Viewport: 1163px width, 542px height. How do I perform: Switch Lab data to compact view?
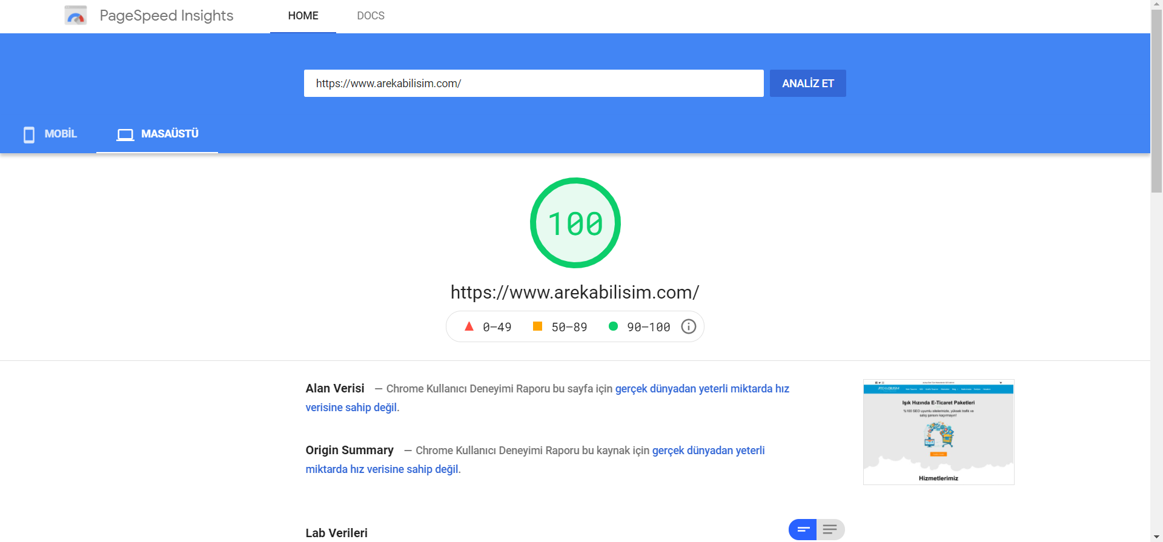(803, 529)
